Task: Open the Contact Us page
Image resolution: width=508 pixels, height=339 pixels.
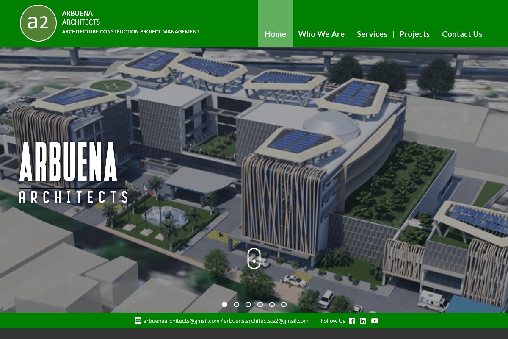Action: tap(462, 34)
